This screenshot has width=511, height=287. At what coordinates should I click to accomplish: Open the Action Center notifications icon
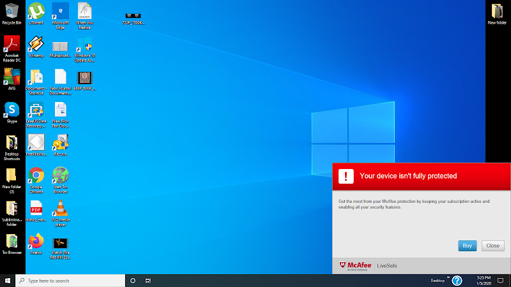click(x=501, y=281)
